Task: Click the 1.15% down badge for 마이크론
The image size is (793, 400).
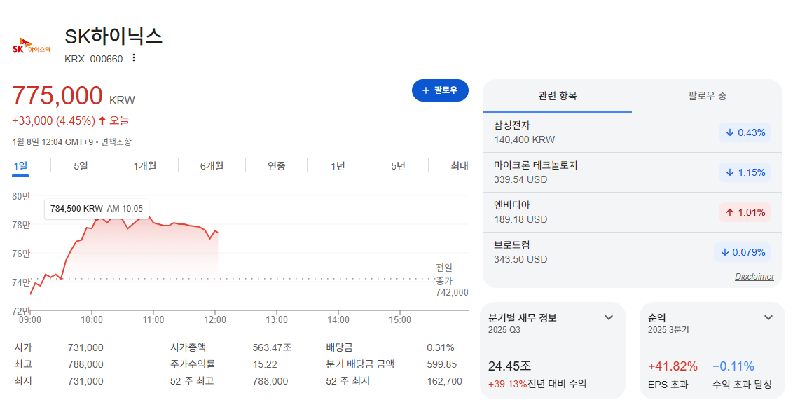Action: (x=745, y=172)
